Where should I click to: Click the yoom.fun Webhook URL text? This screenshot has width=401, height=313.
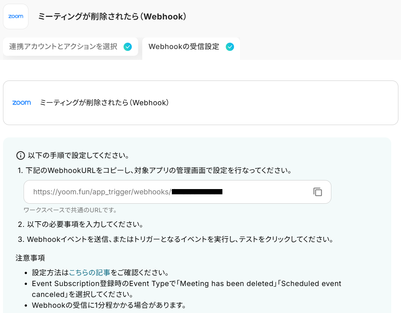[102, 192]
